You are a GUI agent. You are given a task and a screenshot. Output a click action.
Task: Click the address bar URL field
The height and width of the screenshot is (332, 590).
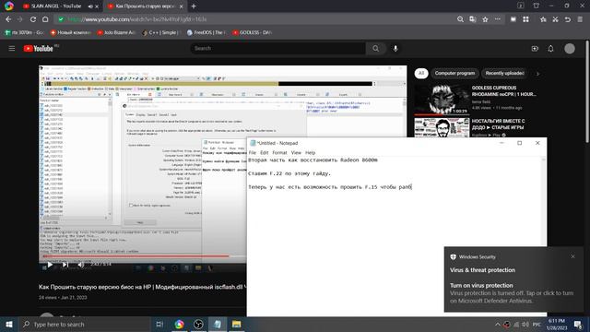(256, 19)
